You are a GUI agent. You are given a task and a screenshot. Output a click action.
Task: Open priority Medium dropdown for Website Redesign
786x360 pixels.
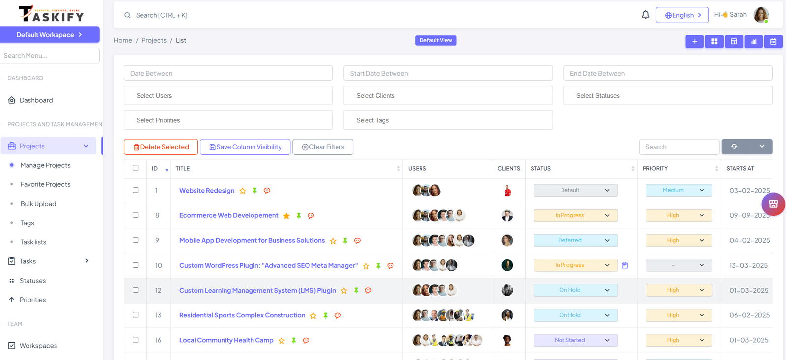tap(679, 190)
